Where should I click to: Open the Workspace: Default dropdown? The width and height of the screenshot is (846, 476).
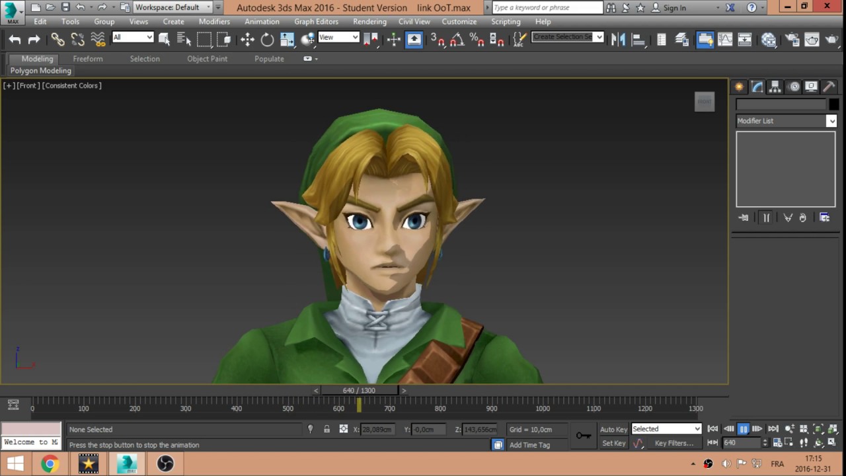173,7
